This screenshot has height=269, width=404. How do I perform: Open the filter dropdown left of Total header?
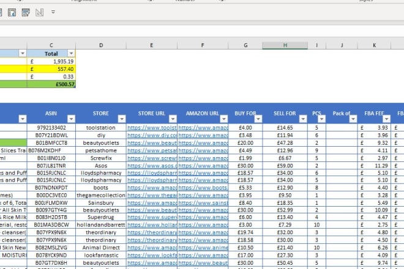[23, 53]
